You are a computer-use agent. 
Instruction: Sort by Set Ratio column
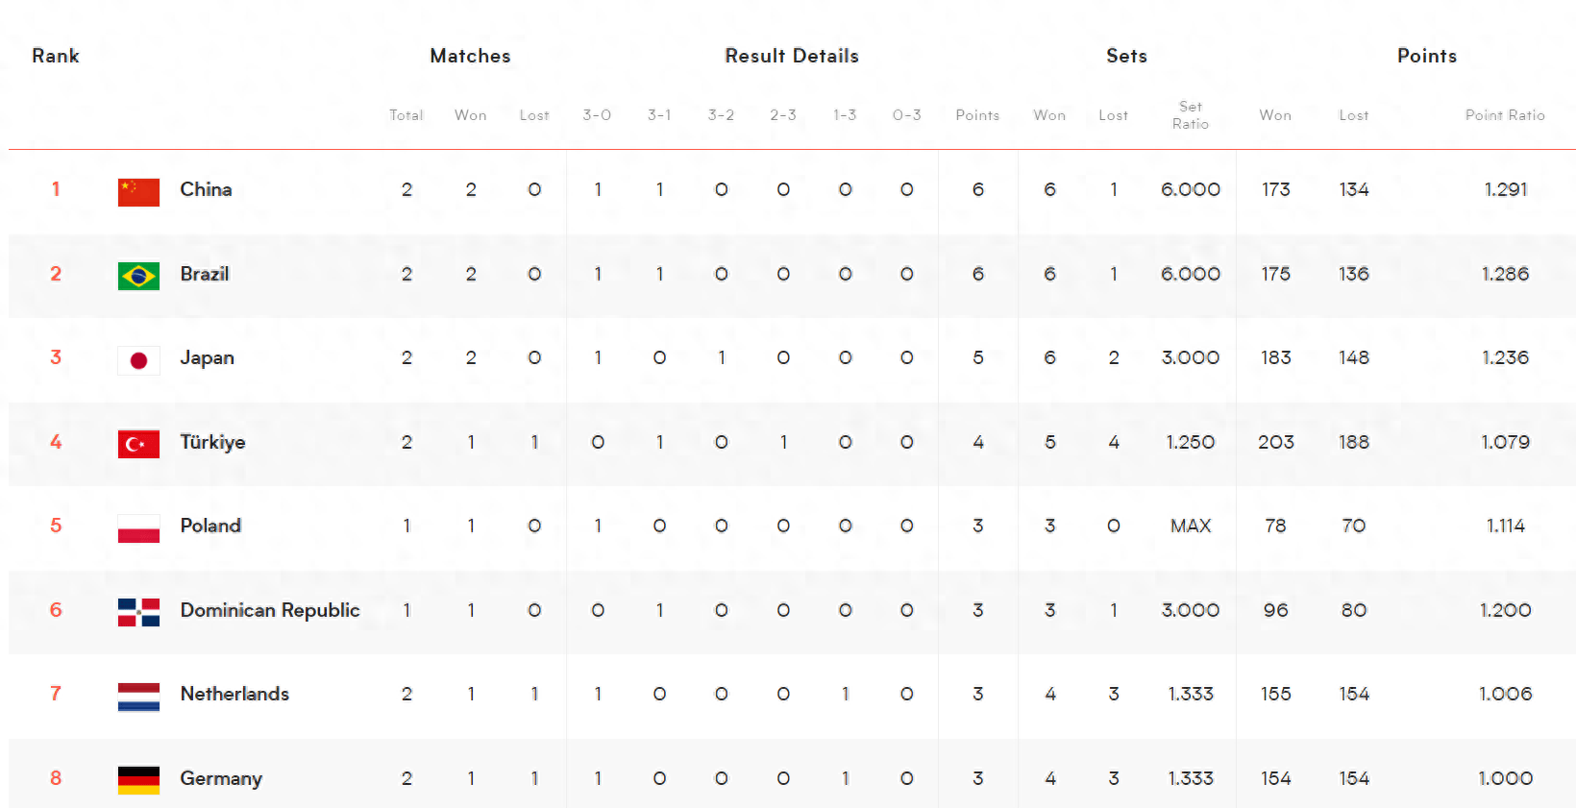click(1191, 115)
